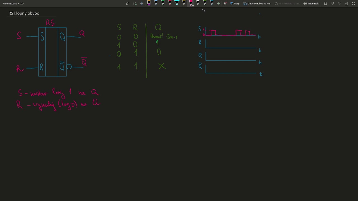Select the green pen next to the white pen
358x201 pixels.
205,3
